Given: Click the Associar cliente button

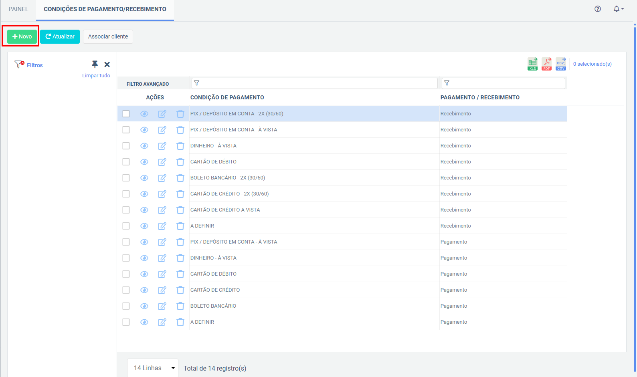Looking at the screenshot, I should tap(108, 36).
